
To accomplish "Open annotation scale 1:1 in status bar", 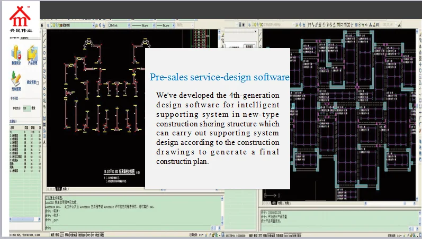I will tap(200, 234).
